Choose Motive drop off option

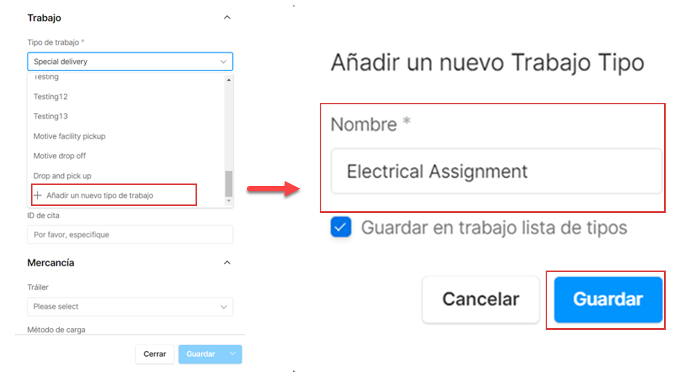pos(60,156)
